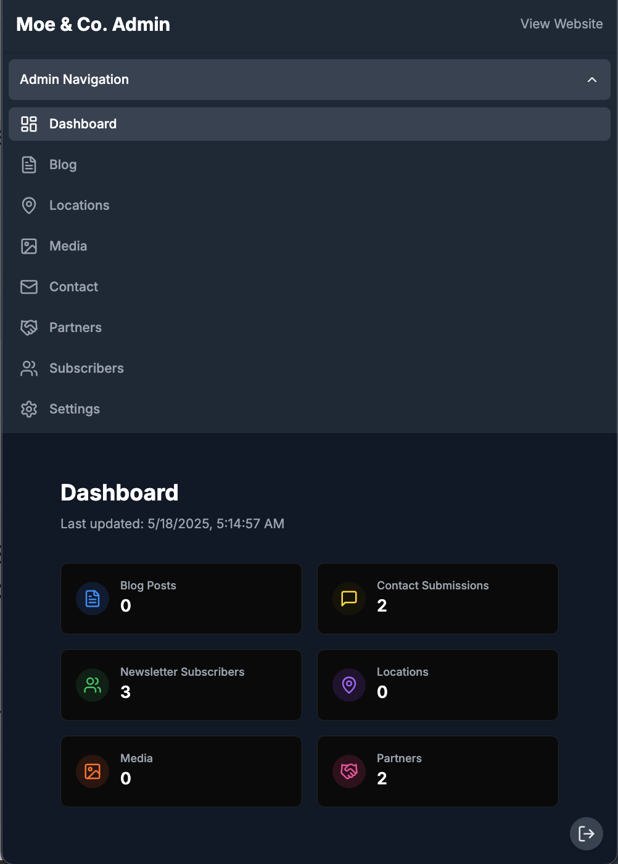The height and width of the screenshot is (864, 618).
Task: Click the orange Media card image icon
Action: [x=93, y=771]
